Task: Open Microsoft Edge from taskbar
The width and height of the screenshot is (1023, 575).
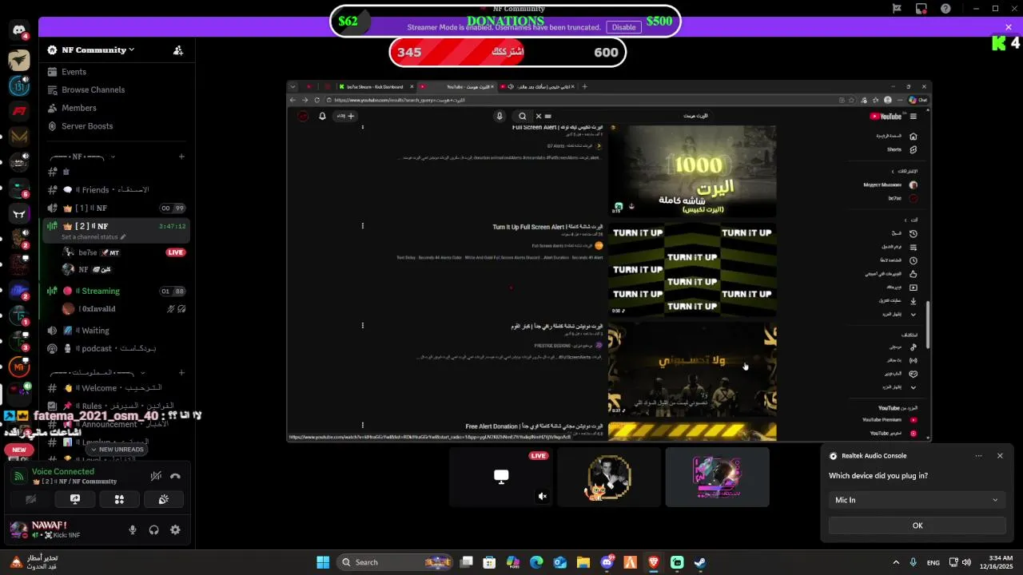Action: click(x=537, y=562)
